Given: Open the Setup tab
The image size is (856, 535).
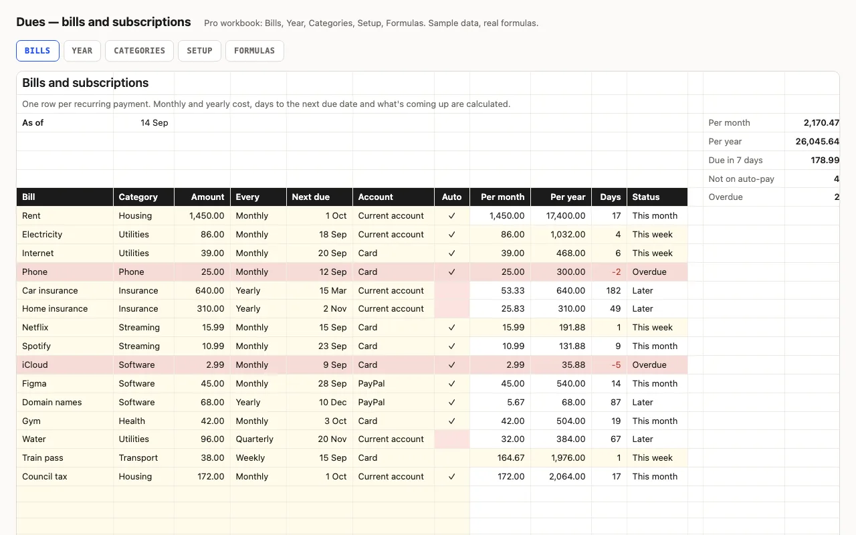Looking at the screenshot, I should (199, 51).
